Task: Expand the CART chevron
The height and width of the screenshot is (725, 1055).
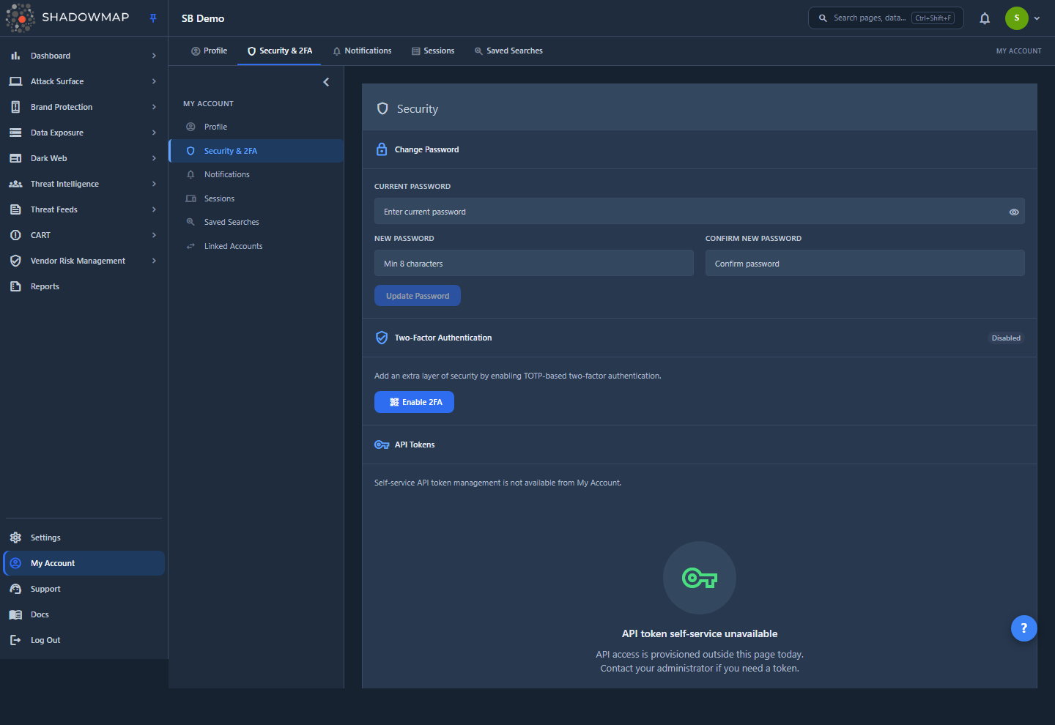Action: [154, 235]
